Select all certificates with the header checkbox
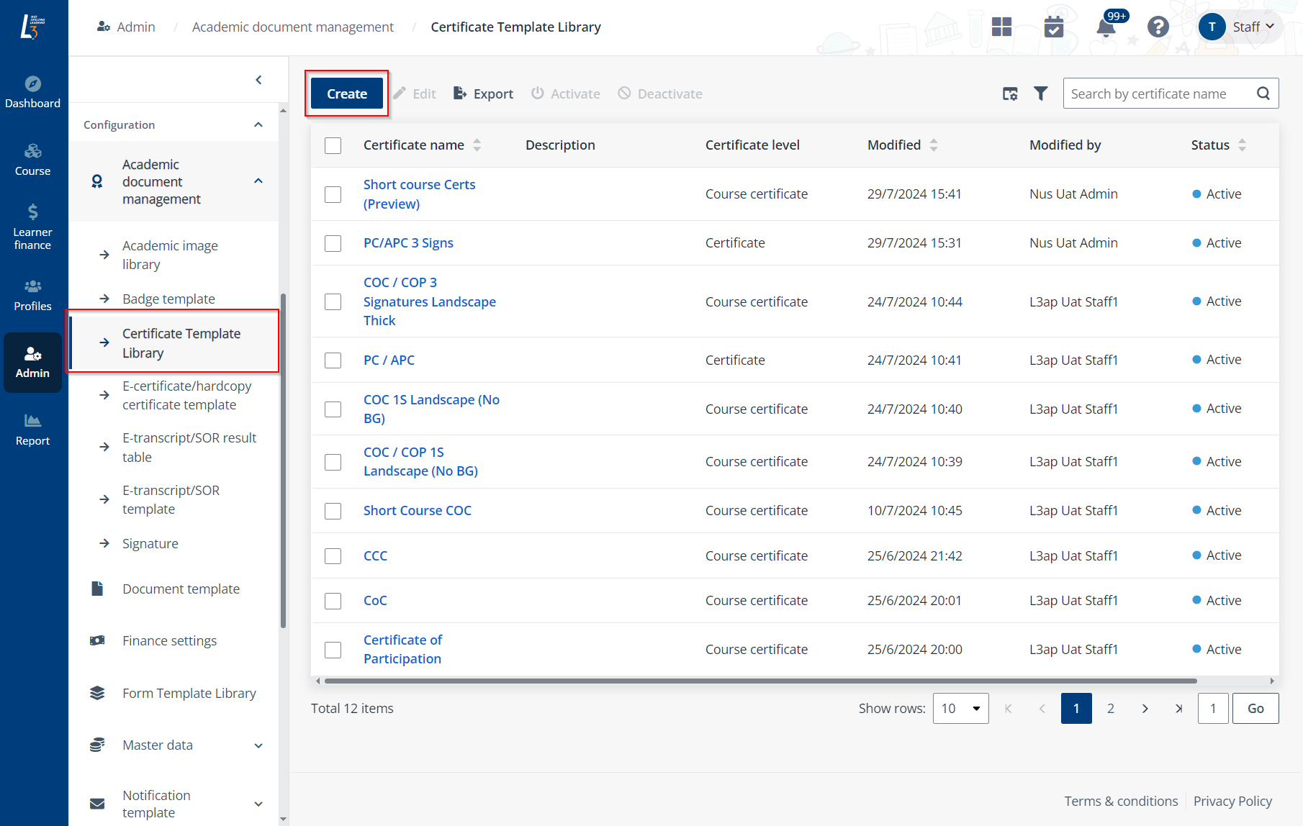1303x826 pixels. pos(333,145)
